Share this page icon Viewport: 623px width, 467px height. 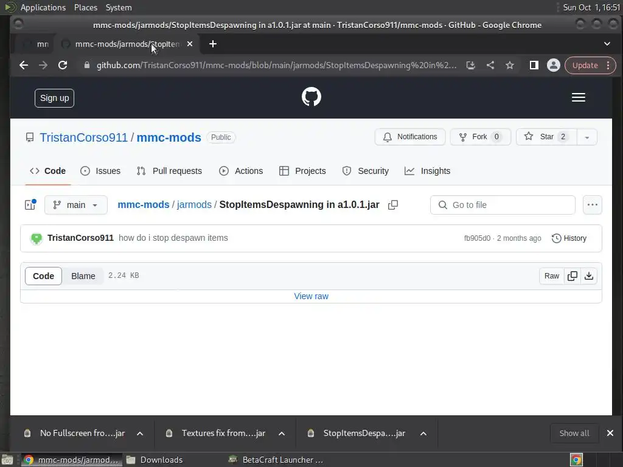[x=490, y=65]
